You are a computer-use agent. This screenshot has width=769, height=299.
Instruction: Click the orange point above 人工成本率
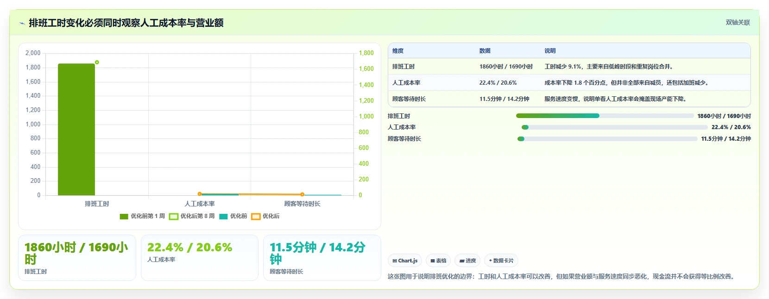click(200, 194)
